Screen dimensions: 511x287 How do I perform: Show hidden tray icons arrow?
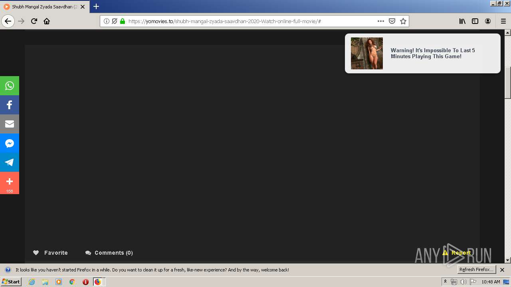[x=445, y=282]
